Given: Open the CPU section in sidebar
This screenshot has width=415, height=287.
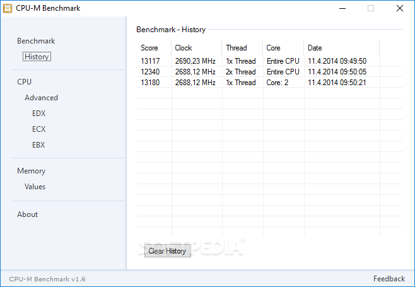Looking at the screenshot, I should click(24, 82).
